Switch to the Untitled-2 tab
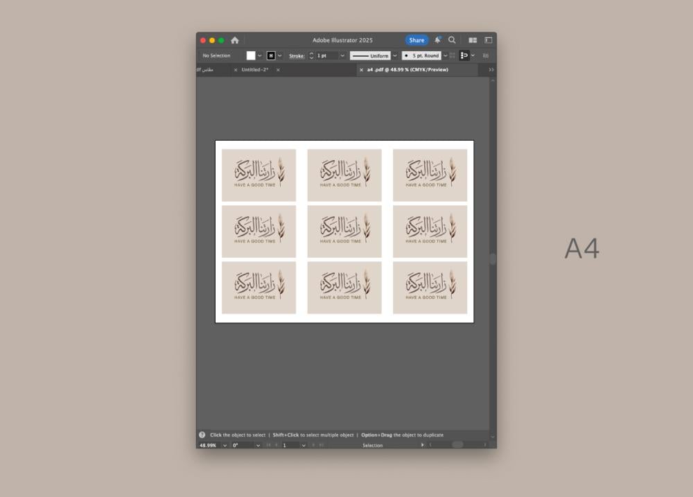693x497 pixels. tap(254, 70)
